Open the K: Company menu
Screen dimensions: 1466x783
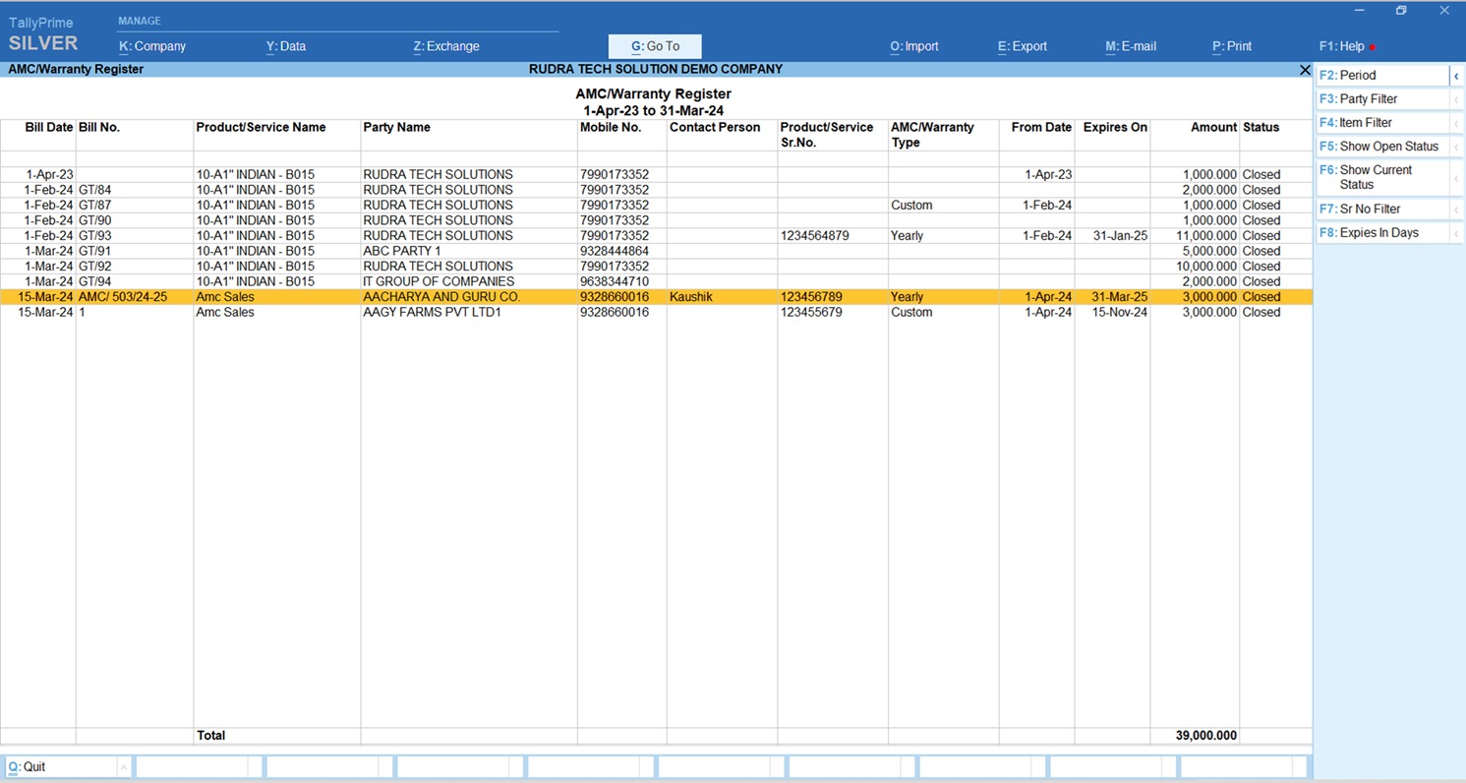pyautogui.click(x=152, y=46)
